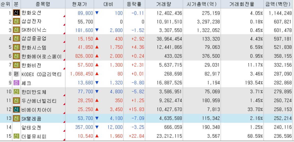Image resolution: width=294 pixels, height=142 pixels.
Task: Click the red up arrow in 두산에너빌리티 row
Action: click(97, 101)
